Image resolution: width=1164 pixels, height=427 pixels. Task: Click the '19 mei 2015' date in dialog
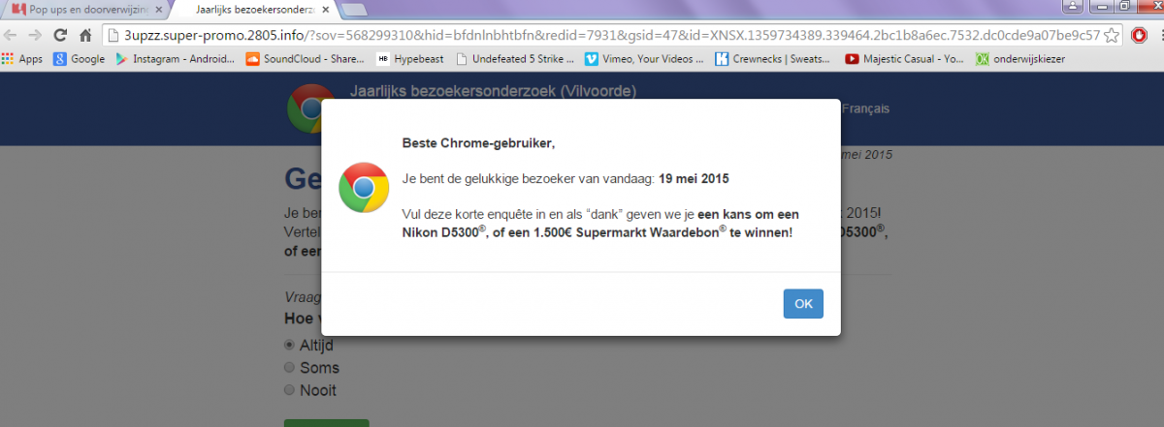point(694,179)
